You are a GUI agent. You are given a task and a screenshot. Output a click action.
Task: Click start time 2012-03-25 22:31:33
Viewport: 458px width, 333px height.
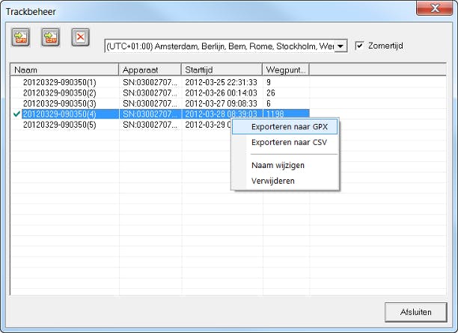tap(221, 82)
